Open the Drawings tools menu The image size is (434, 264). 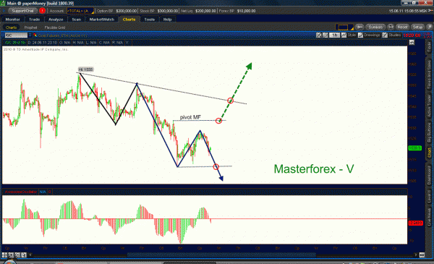click(369, 35)
